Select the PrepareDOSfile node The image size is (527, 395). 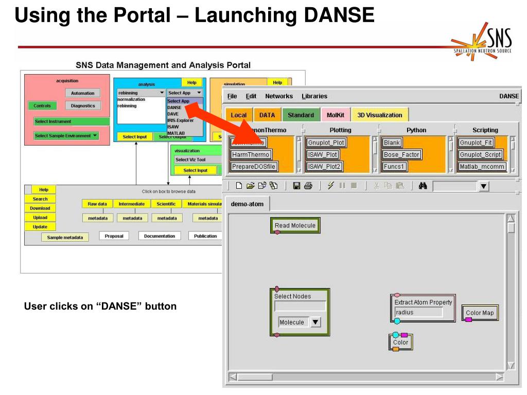click(254, 166)
